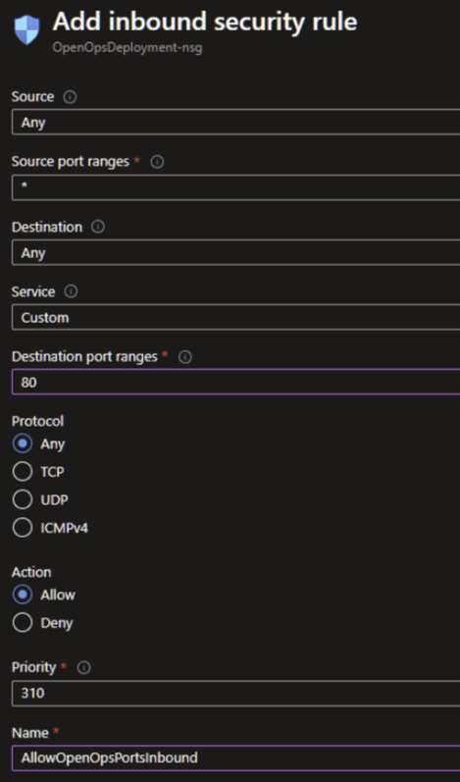This screenshot has width=460, height=782.
Task: Click the info icon next to Source
Action: (x=70, y=97)
